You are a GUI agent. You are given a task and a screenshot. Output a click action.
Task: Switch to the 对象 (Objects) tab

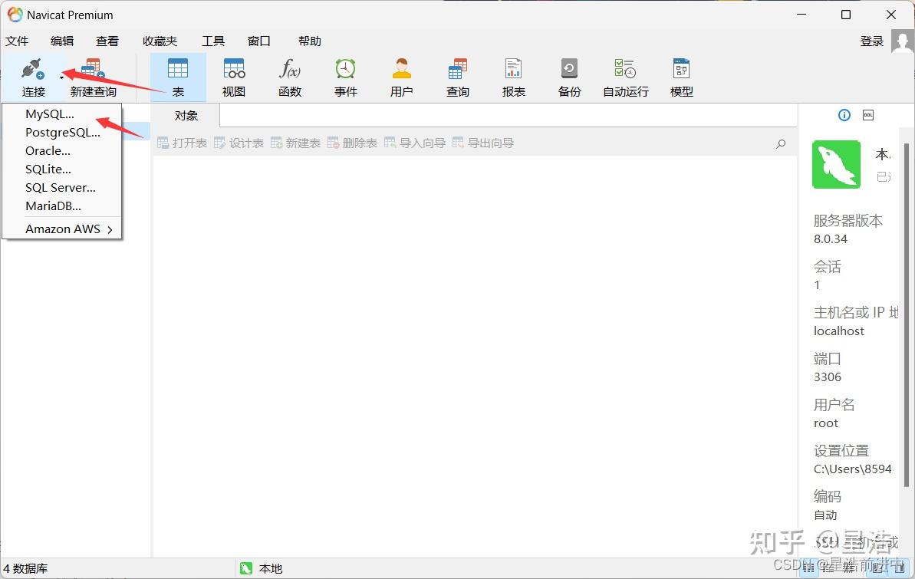186,116
